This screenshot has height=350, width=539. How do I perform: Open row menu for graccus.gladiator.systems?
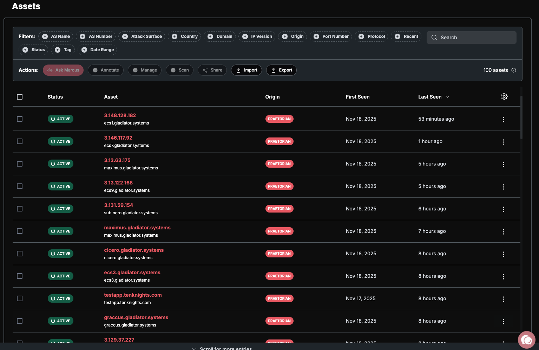tap(503, 322)
